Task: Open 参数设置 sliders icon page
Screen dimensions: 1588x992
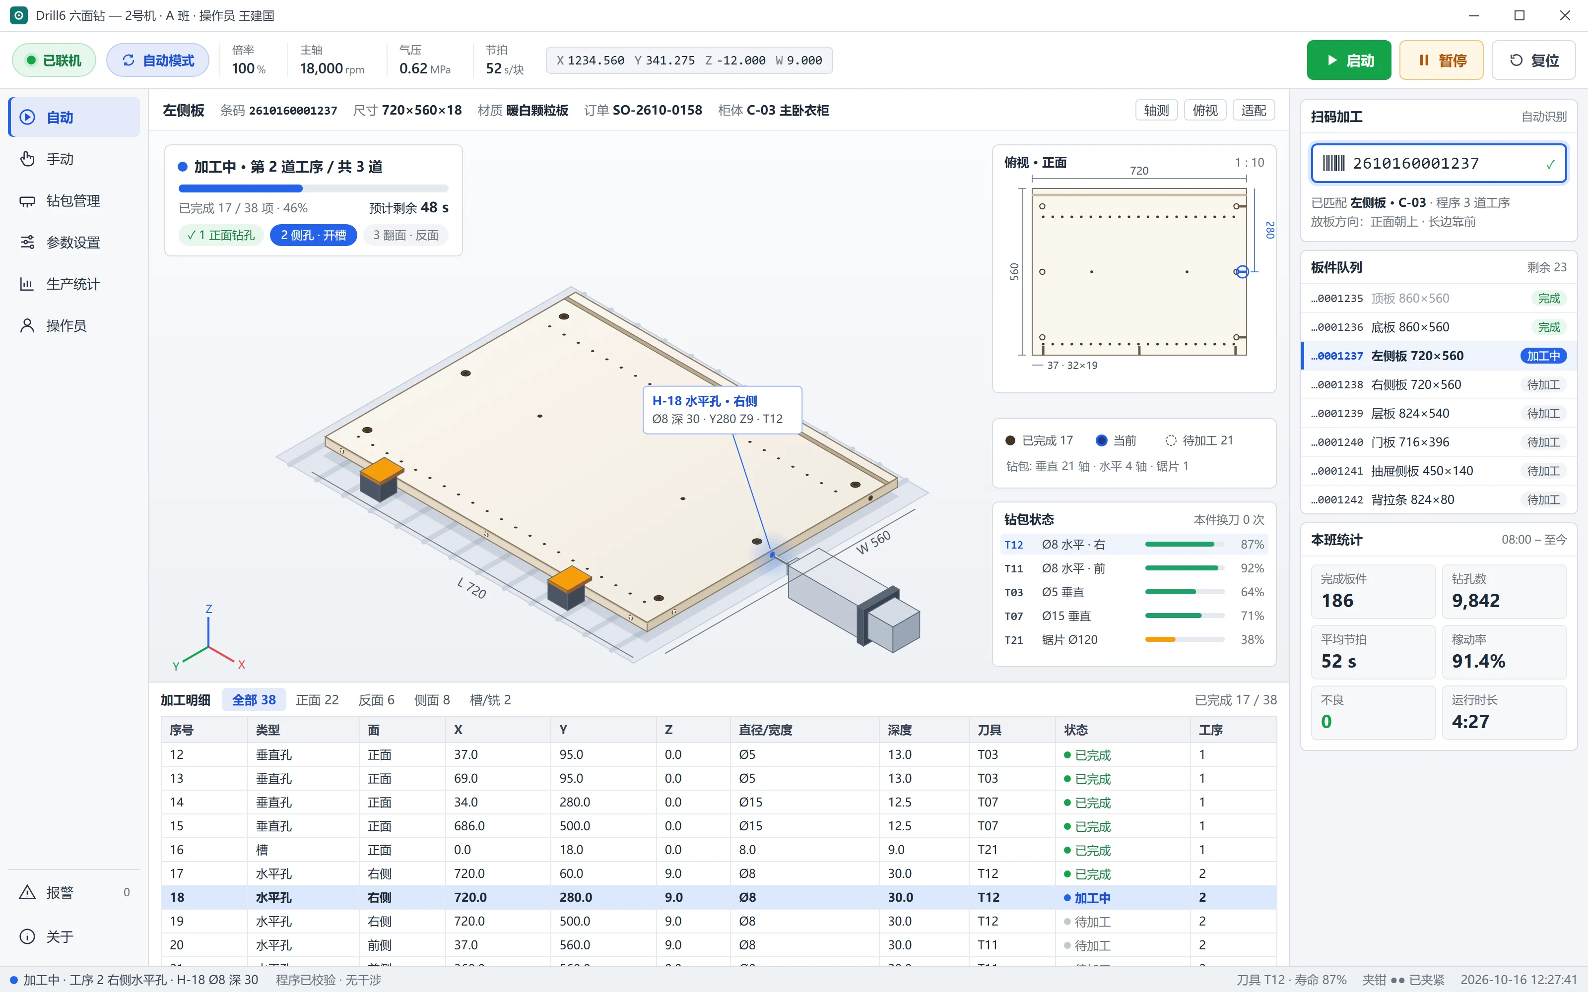Action: click(74, 242)
